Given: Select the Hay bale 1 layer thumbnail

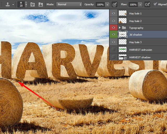Looking at the screenshot, I should pyautogui.click(x=123, y=13).
